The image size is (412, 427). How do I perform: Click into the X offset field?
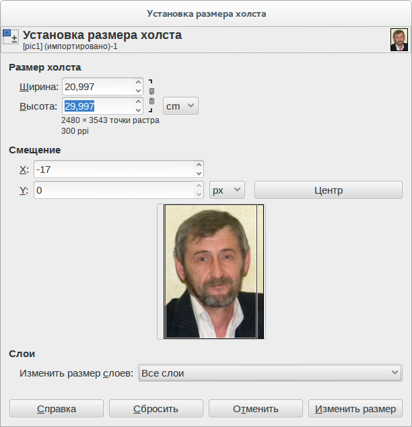(114, 169)
